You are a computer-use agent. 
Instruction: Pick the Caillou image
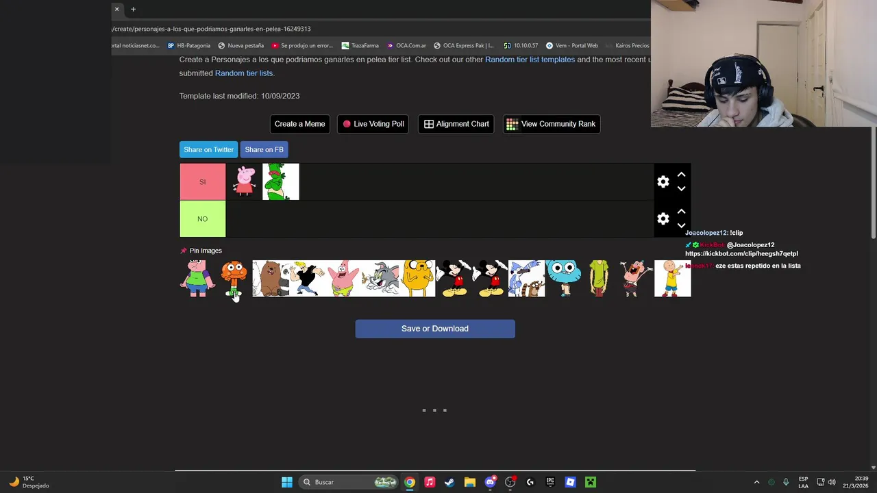tap(673, 278)
